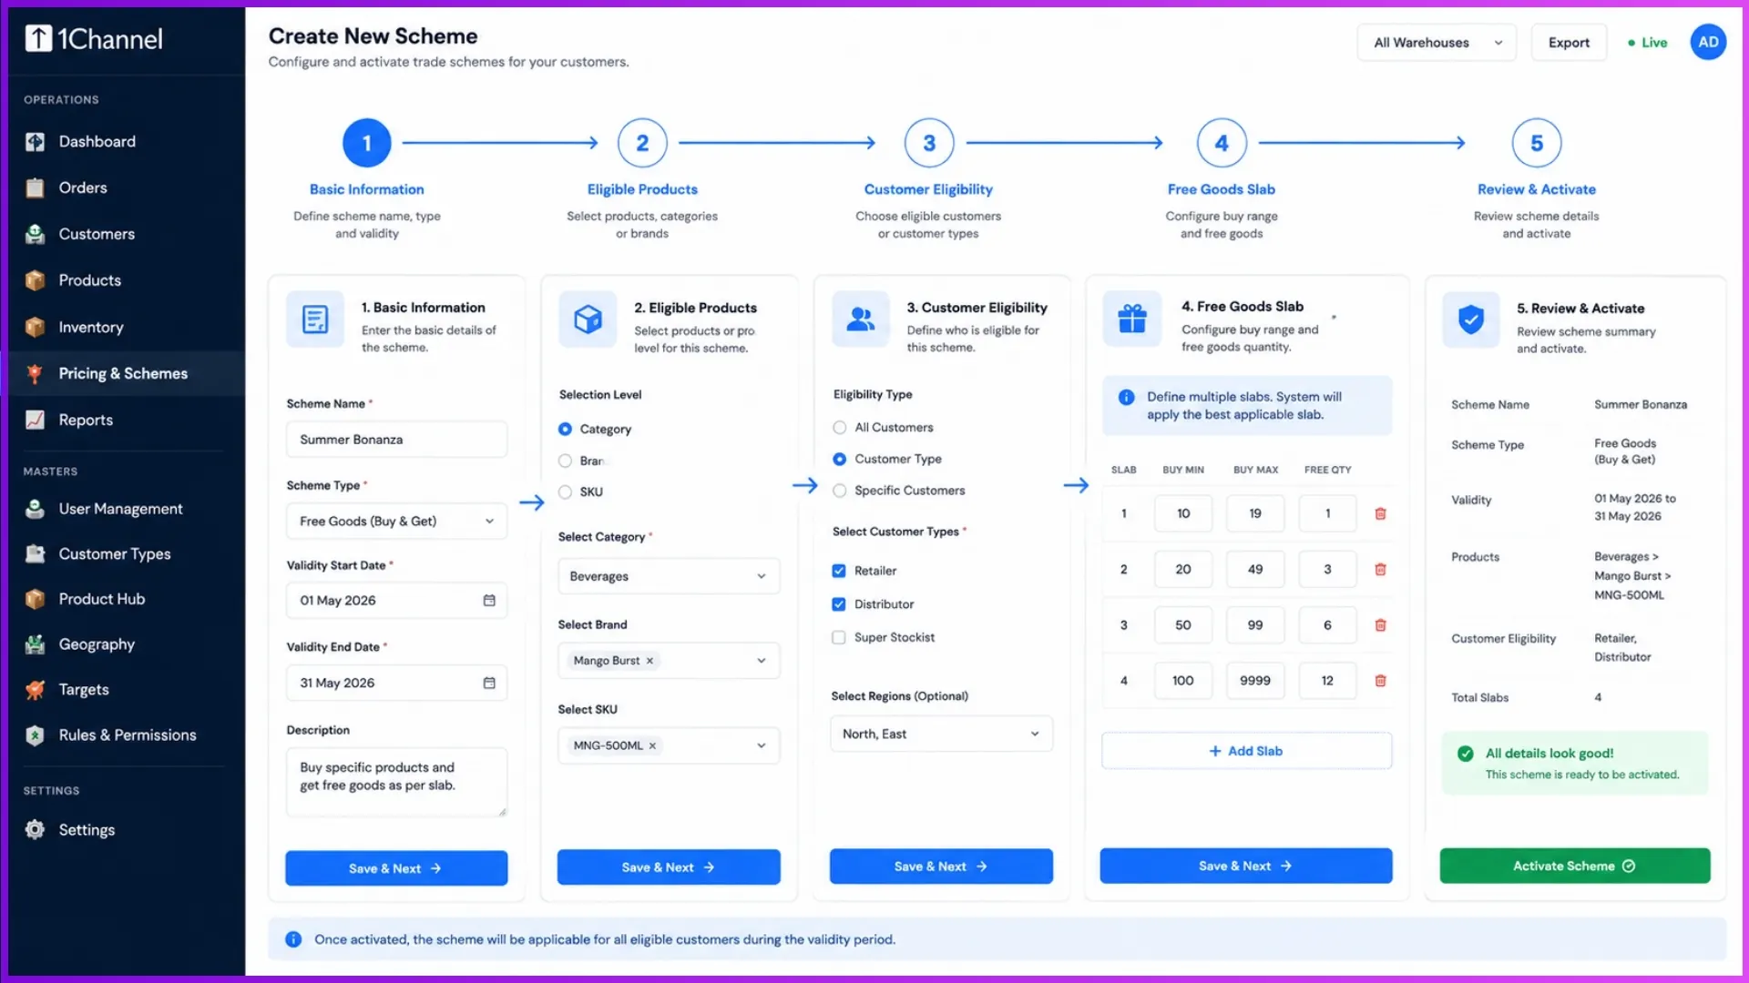1749x983 pixels.
Task: Select the SKU radio button
Action: point(565,491)
